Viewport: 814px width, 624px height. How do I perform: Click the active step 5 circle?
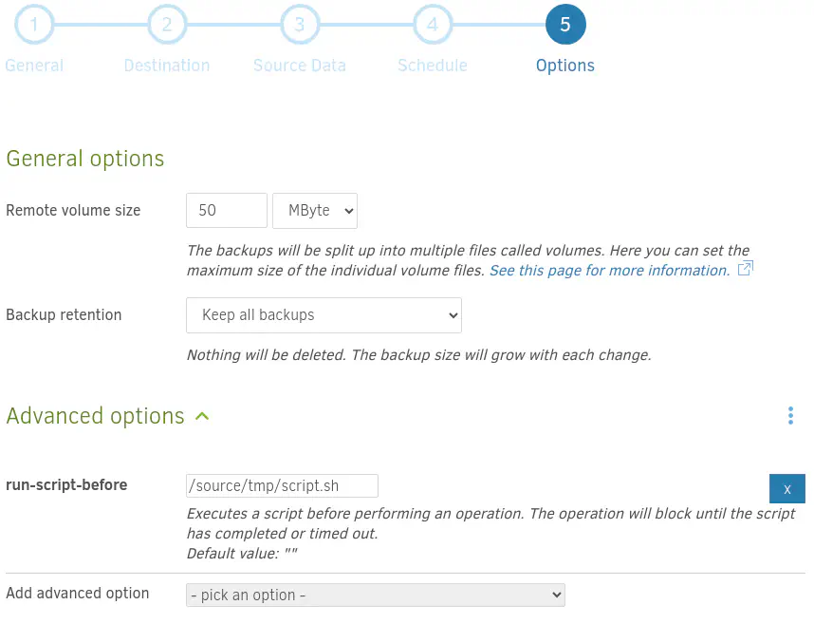[x=565, y=25]
